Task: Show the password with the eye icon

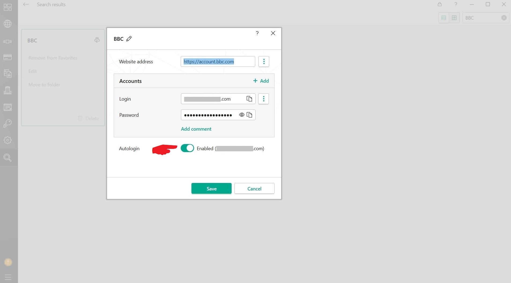Action: tap(242, 115)
